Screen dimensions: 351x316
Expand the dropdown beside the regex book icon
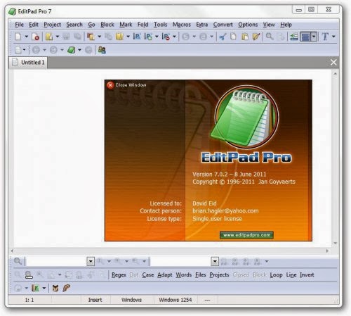pos(44,288)
